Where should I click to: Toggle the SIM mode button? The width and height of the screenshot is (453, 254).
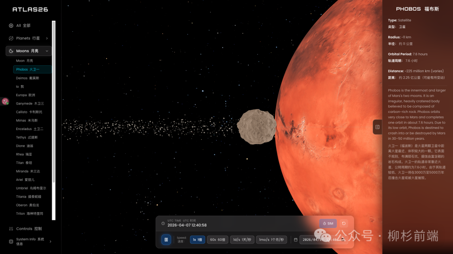click(328, 224)
